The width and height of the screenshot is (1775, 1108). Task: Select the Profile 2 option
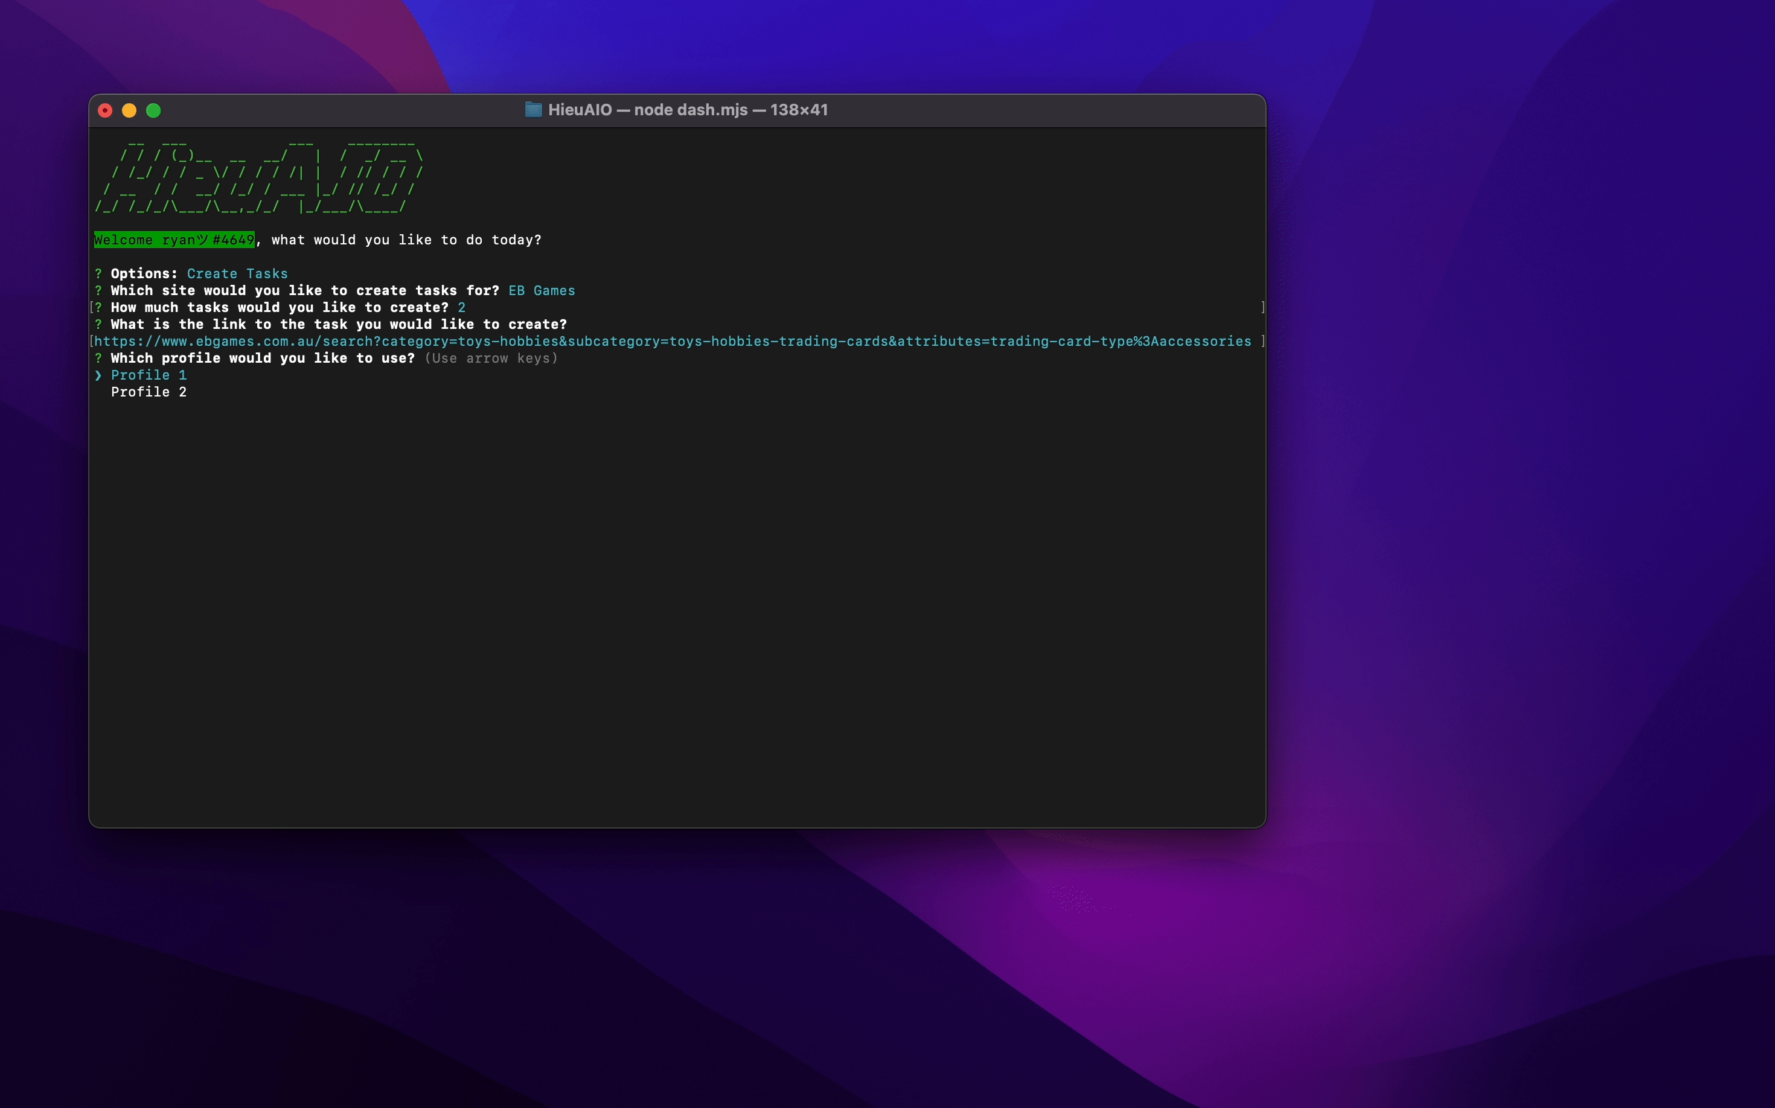(x=149, y=392)
